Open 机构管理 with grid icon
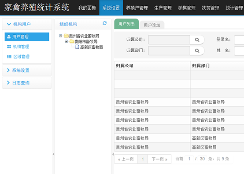Screen dimensions: 244x174 (18, 47)
